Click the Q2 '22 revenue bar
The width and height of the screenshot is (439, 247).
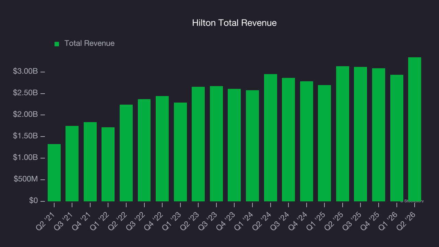pyautogui.click(x=126, y=153)
